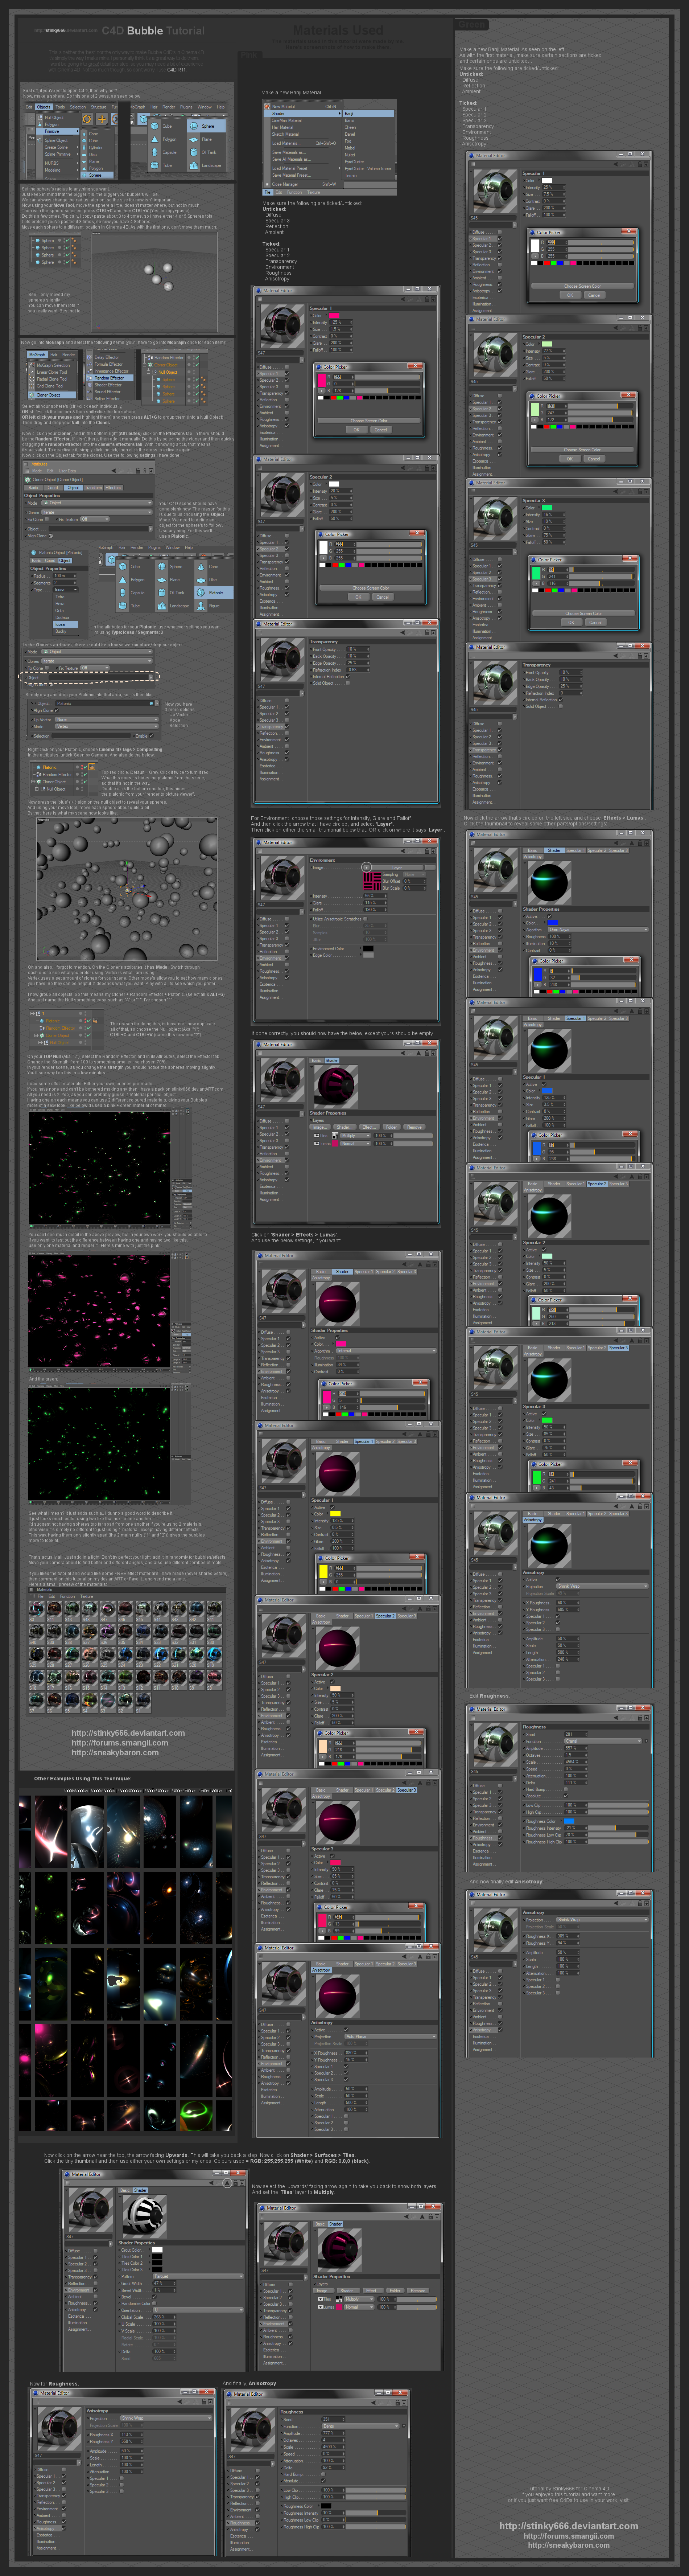
Task: Click the highlighted Platonic primitive icon
Action: (x=214, y=592)
